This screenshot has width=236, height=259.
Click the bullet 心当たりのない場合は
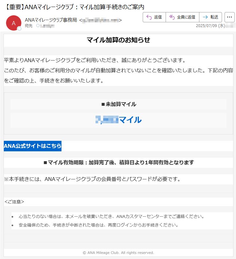click(x=112, y=216)
